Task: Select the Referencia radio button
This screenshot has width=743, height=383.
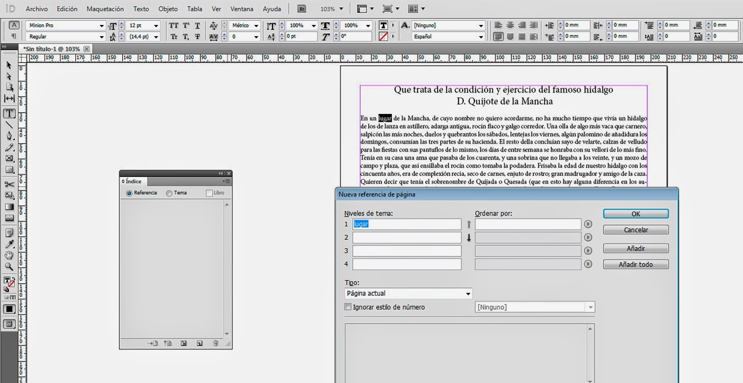Action: (x=129, y=194)
